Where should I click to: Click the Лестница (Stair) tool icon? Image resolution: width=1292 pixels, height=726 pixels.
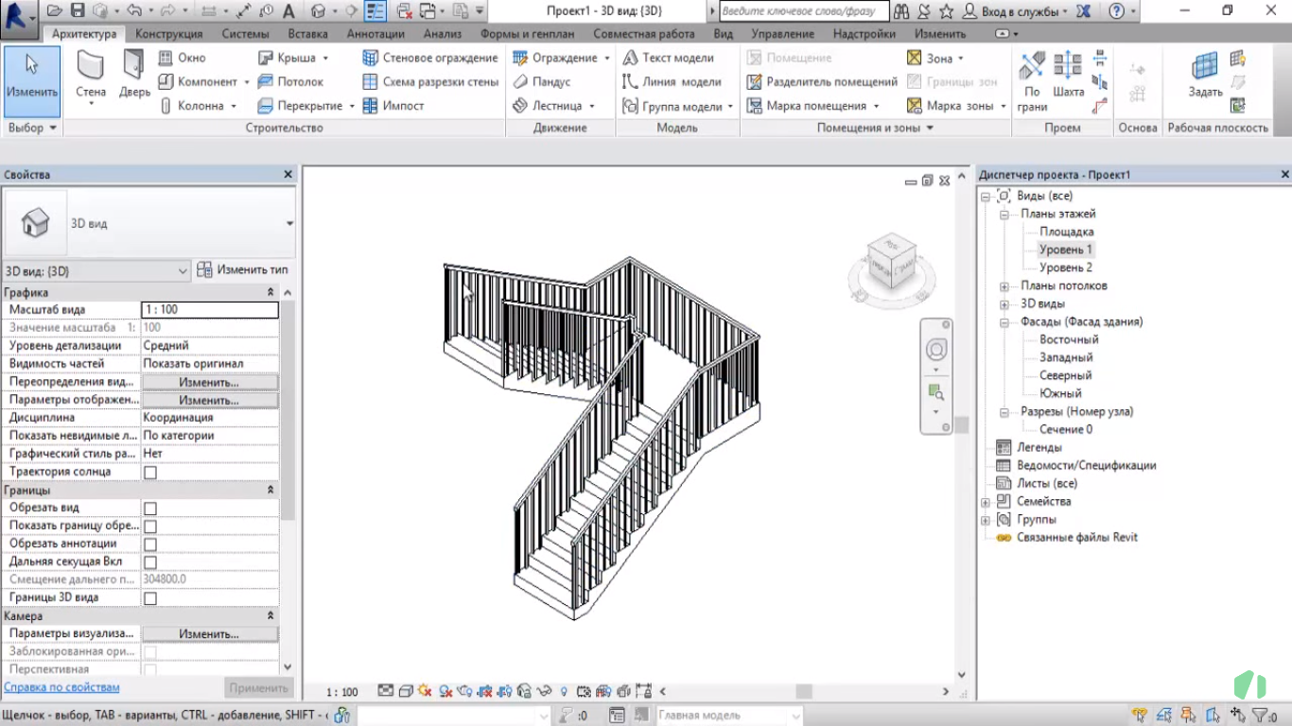pyautogui.click(x=520, y=106)
